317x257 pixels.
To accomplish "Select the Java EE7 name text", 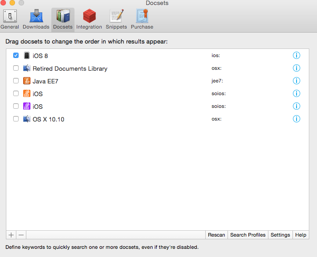I will click(45, 81).
